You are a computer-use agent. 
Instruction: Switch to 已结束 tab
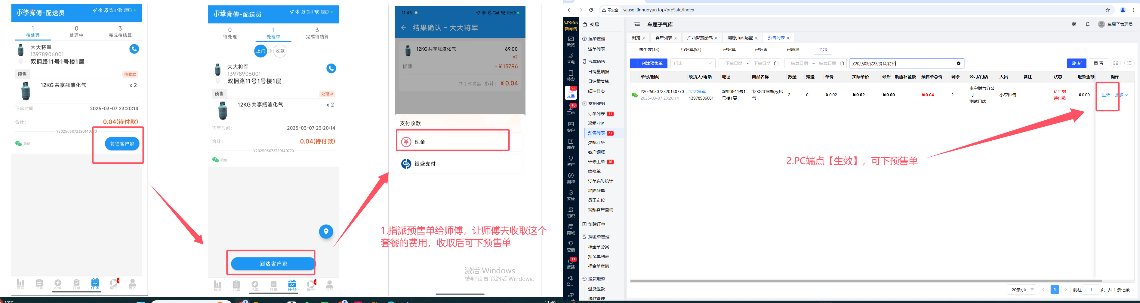pyautogui.click(x=761, y=50)
